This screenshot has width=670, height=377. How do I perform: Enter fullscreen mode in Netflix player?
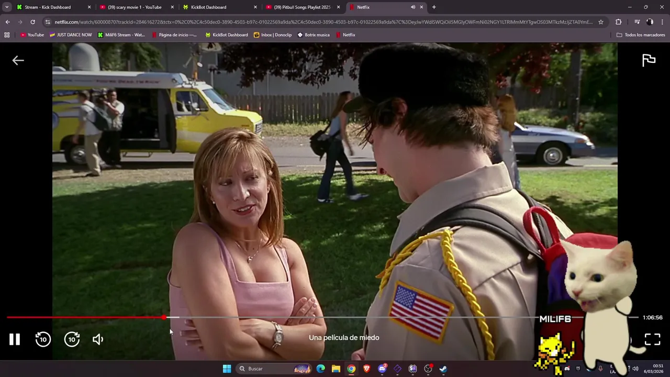[652, 339]
